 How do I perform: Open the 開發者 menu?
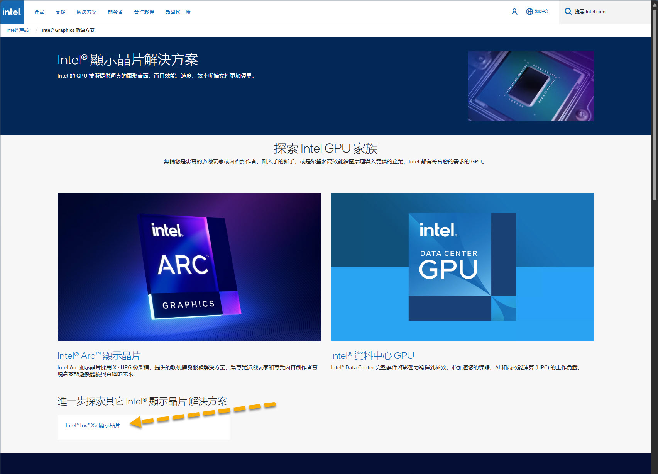115,12
